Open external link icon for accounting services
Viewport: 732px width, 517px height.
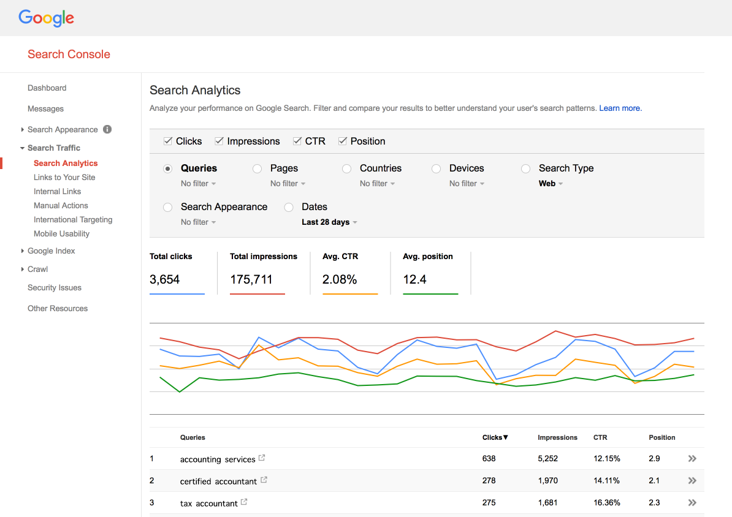pyautogui.click(x=262, y=458)
